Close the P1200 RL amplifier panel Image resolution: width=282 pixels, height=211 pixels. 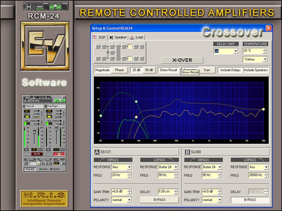tap(64, 97)
